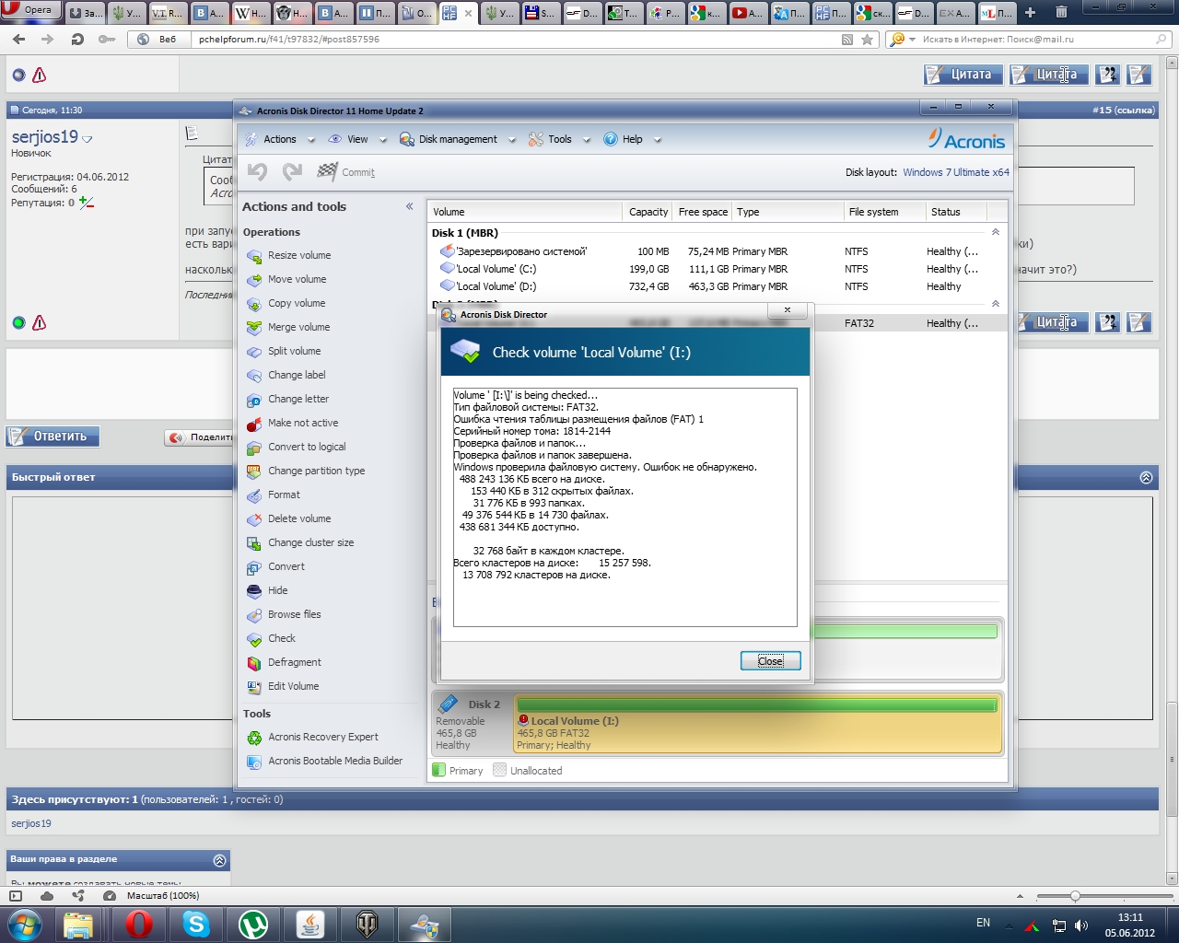Viewport: 1179px width, 943px height.
Task: Choose Delete volume operation
Action: tap(288, 518)
